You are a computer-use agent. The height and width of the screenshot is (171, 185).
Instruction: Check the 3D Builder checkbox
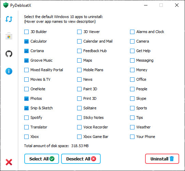[x=26, y=32]
